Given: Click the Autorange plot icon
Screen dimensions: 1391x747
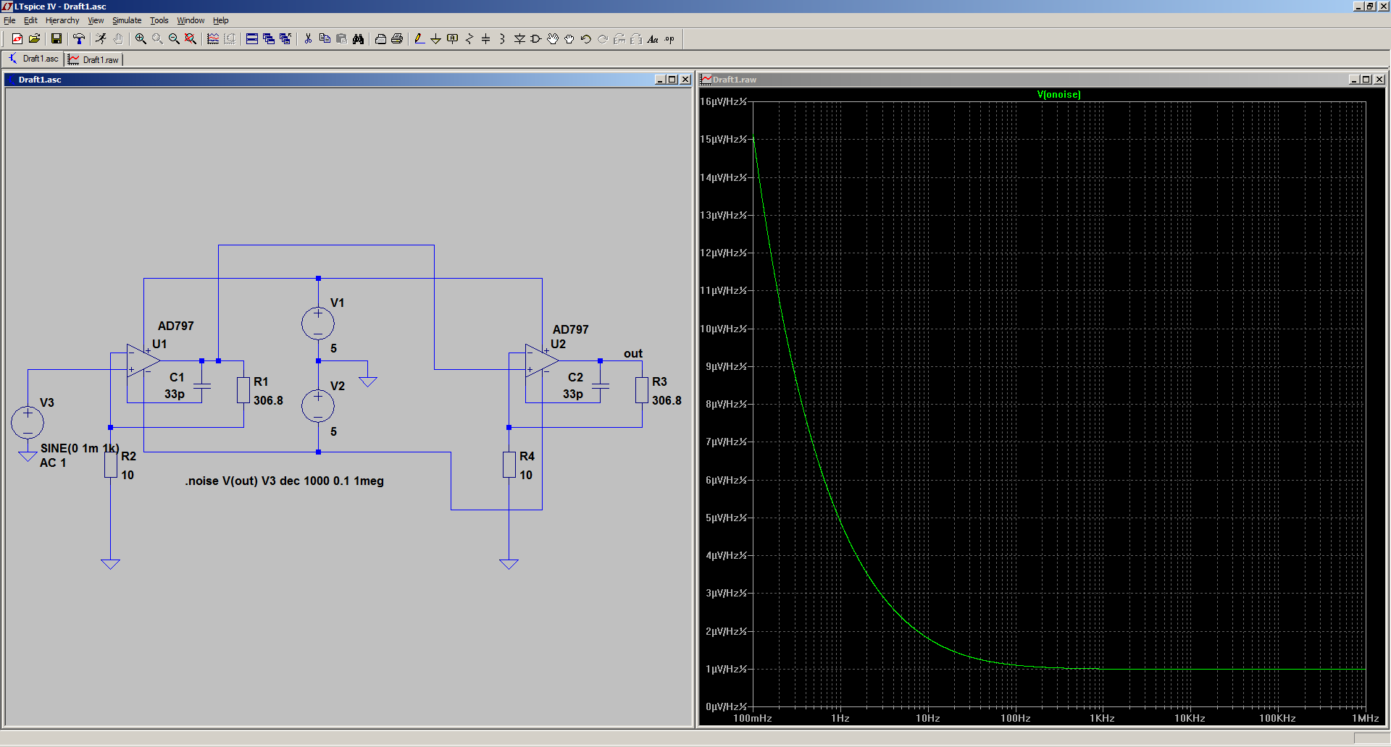Looking at the screenshot, I should tap(230, 39).
